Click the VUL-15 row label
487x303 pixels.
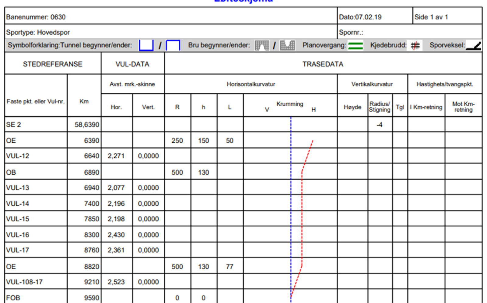[18, 219]
